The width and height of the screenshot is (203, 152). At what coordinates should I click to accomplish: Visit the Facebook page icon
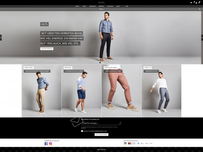(x=46, y=144)
